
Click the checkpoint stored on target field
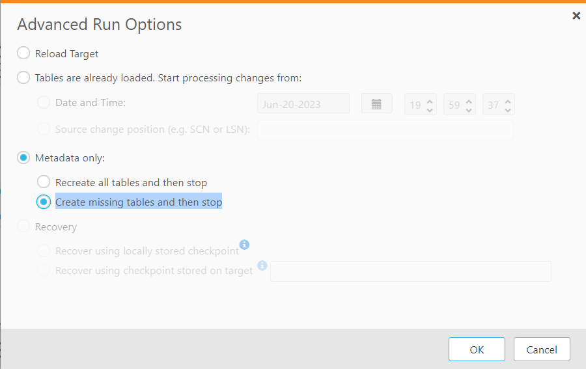[x=410, y=271]
